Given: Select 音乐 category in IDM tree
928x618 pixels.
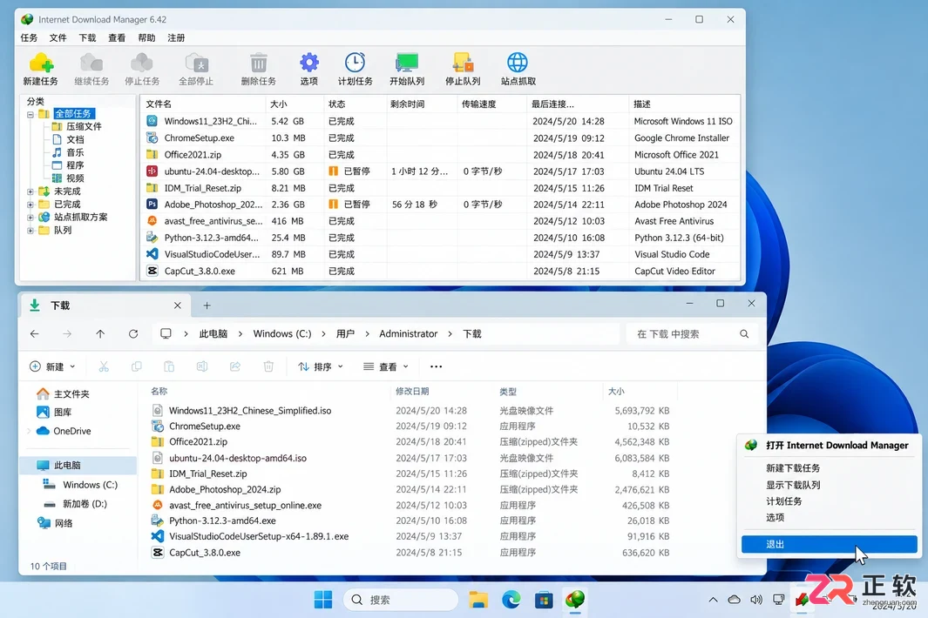Looking at the screenshot, I should tap(75, 152).
